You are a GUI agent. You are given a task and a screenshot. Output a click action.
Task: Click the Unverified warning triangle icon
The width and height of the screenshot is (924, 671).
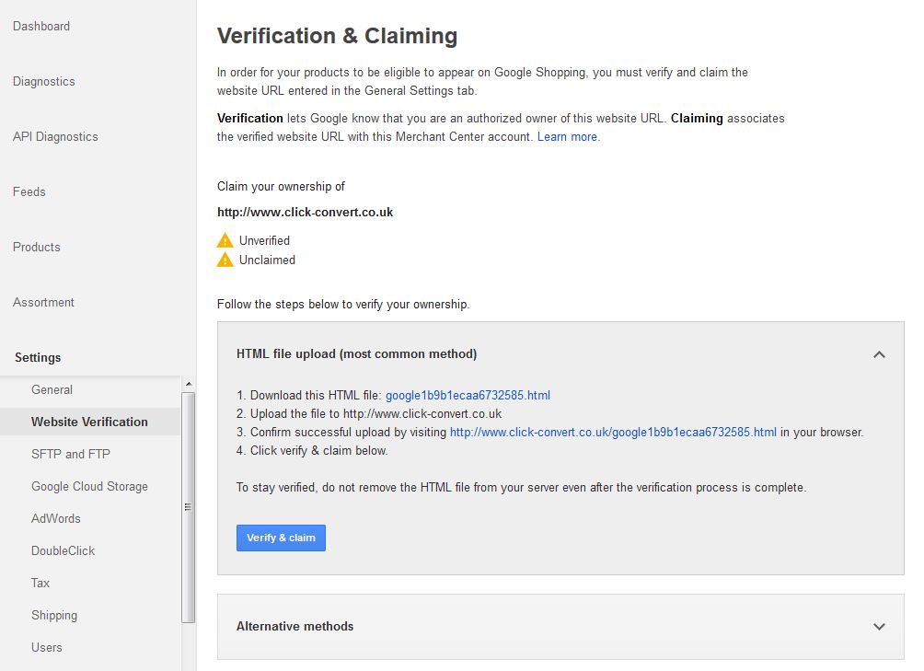[225, 240]
